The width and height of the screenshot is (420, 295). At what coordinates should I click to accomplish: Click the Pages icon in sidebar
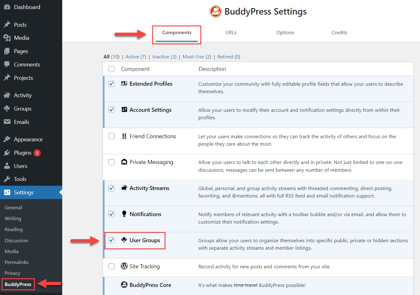(7, 51)
